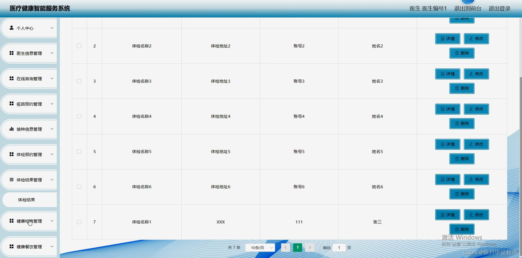Click the 健康档案管理 grid icon
This screenshot has width=522, height=258.
pos(11,221)
